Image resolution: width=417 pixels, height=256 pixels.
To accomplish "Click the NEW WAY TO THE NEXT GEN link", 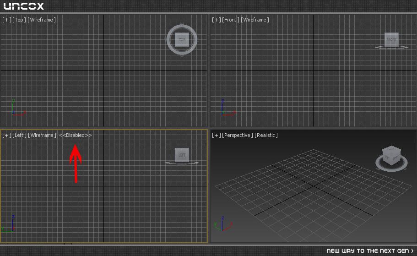I will pos(370,251).
